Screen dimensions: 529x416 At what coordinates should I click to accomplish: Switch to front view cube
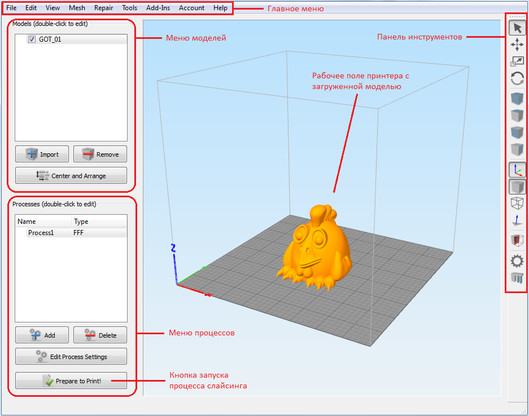[x=517, y=132]
